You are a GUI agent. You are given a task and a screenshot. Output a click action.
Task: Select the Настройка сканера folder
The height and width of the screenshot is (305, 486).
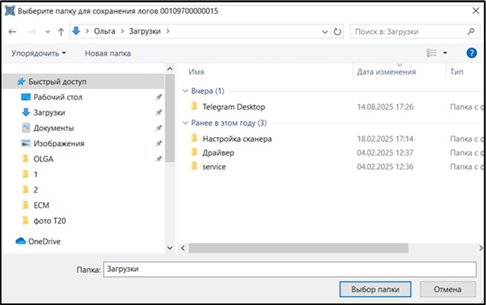click(237, 139)
